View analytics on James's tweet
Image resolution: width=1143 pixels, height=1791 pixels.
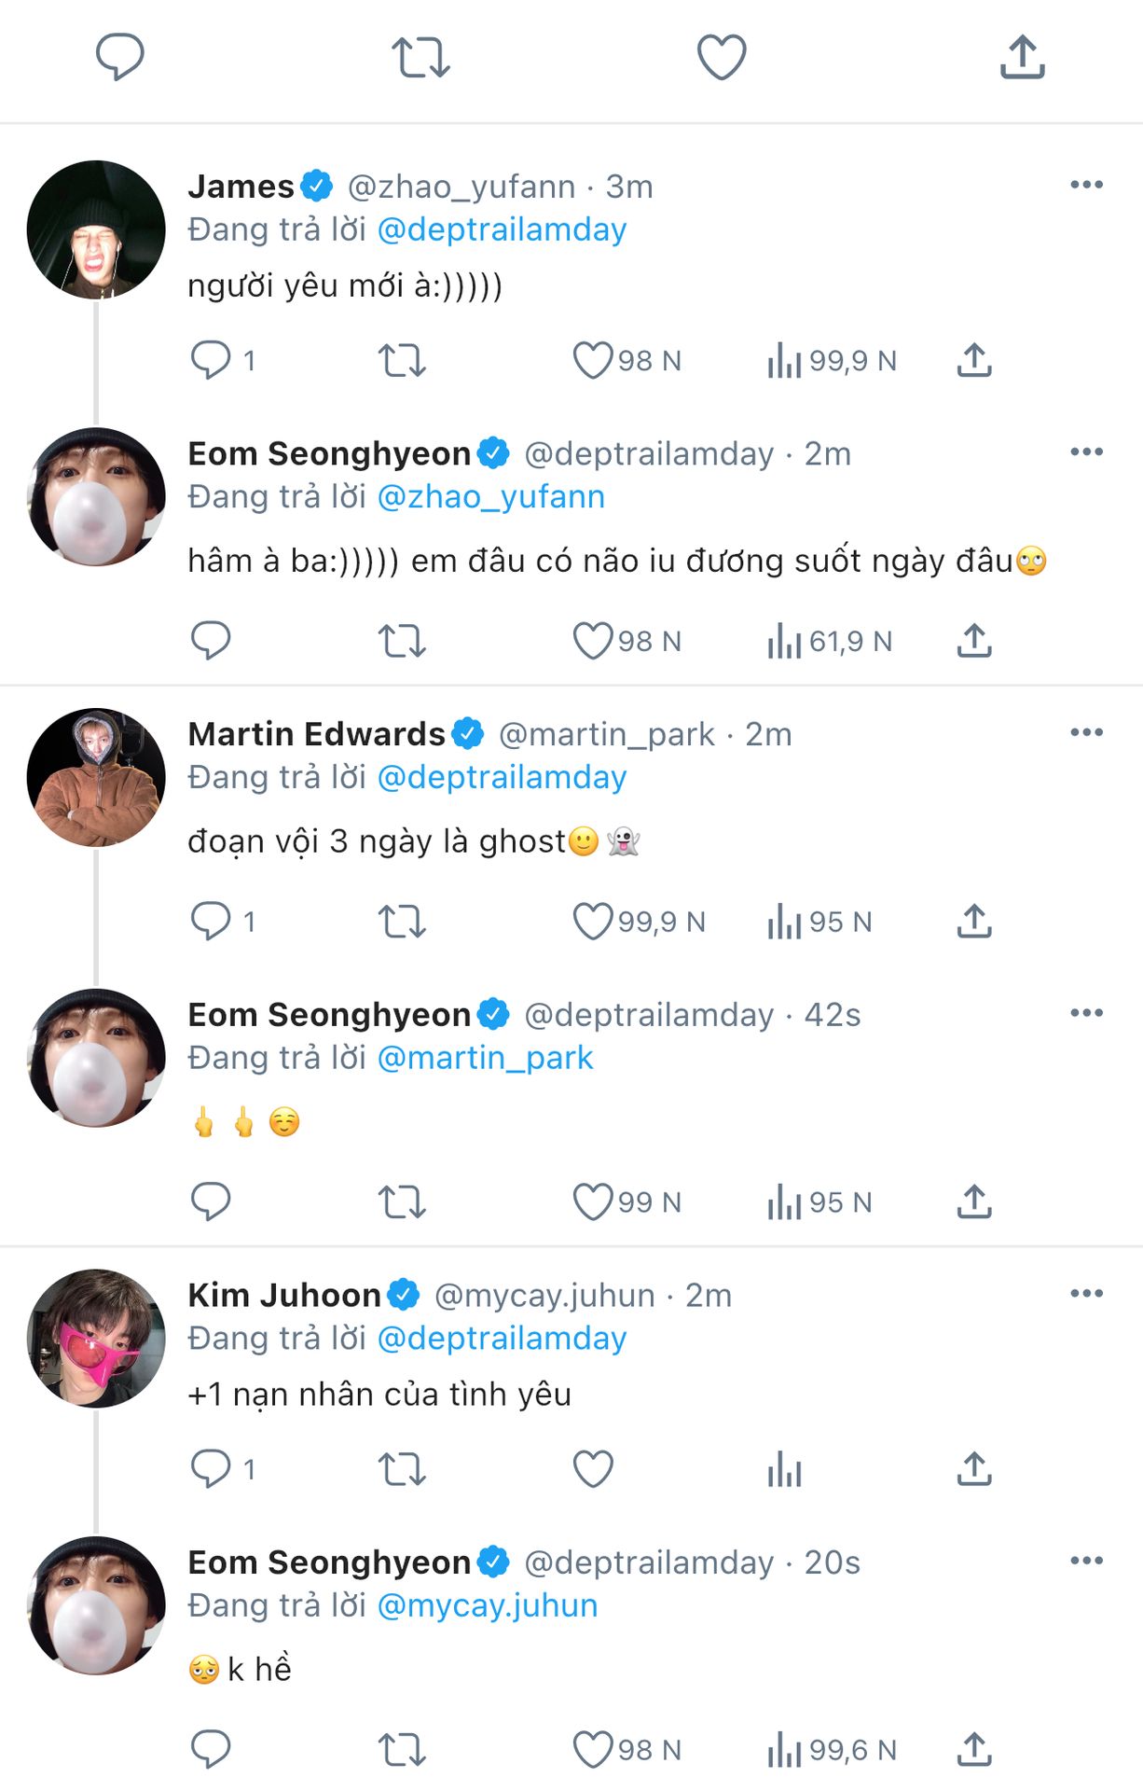[785, 360]
